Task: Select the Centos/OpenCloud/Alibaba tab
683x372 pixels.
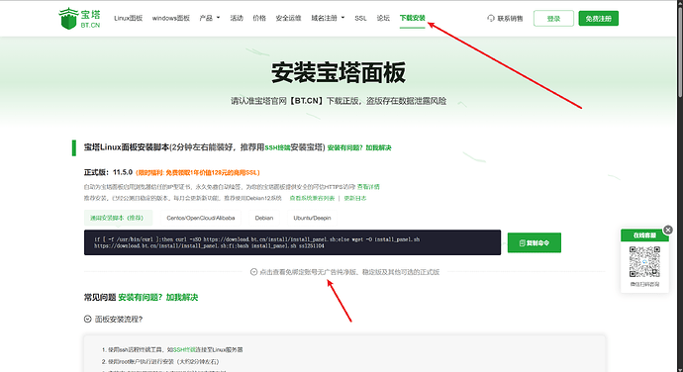Action: (x=201, y=218)
